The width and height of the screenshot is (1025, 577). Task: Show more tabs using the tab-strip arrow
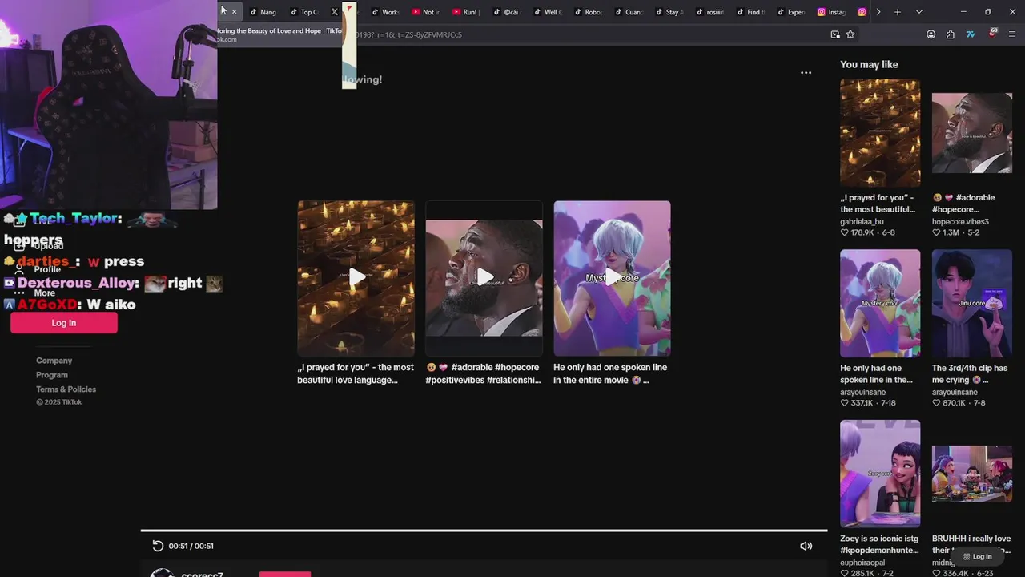(878, 12)
